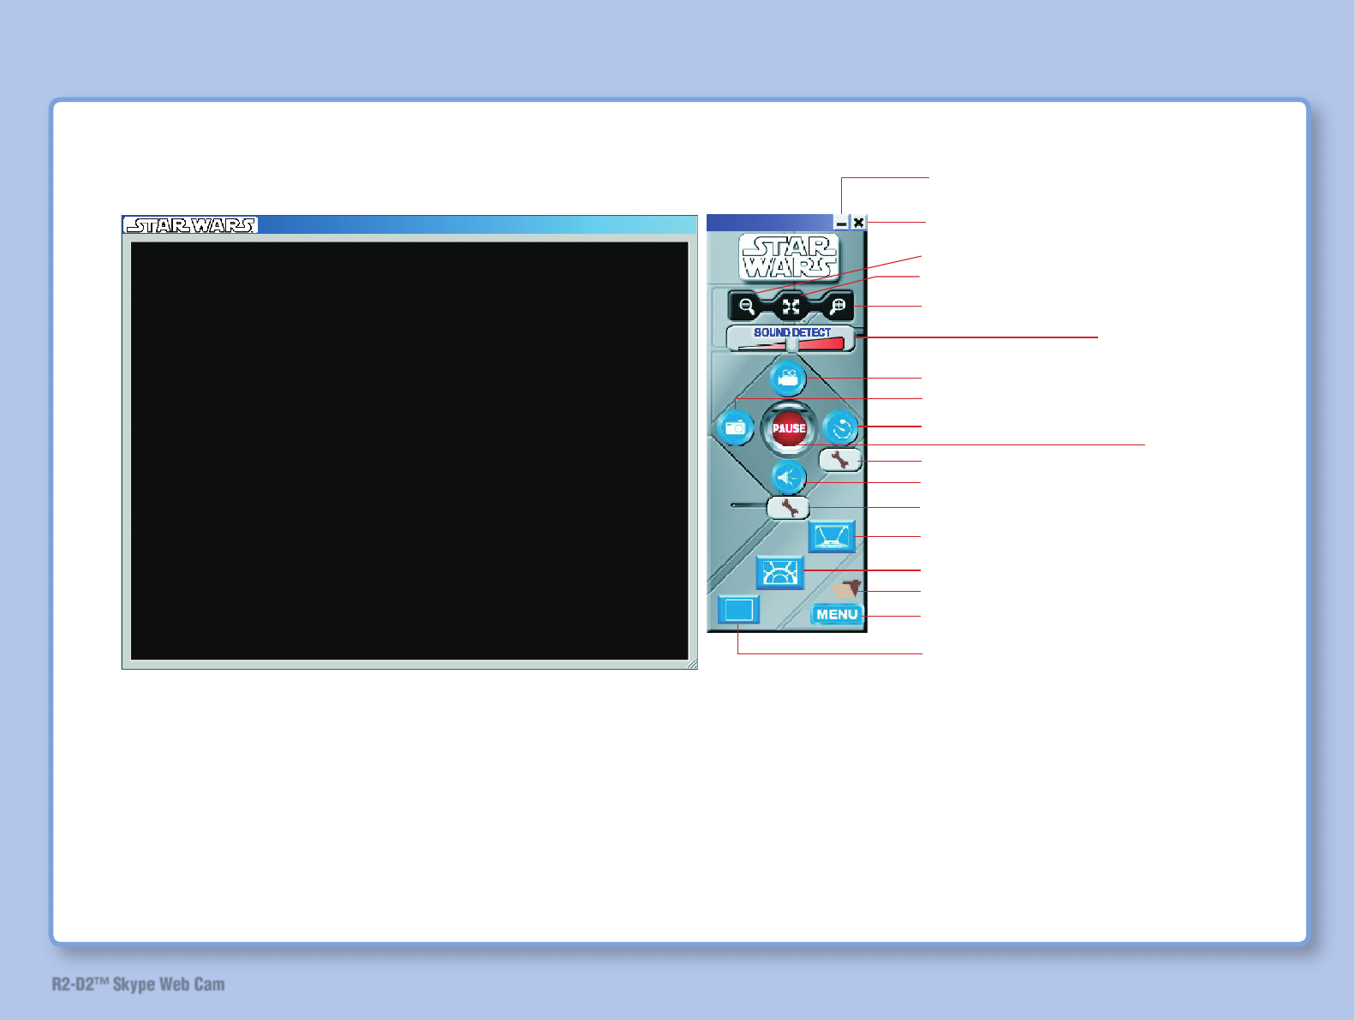Screen dimensions: 1355x1020
Task: Click the timer clock round button
Action: [841, 428]
